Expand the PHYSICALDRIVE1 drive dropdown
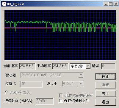 pos(81,75)
